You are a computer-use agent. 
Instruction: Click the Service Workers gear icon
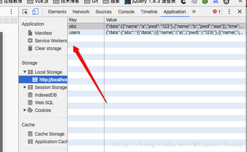[30, 40]
